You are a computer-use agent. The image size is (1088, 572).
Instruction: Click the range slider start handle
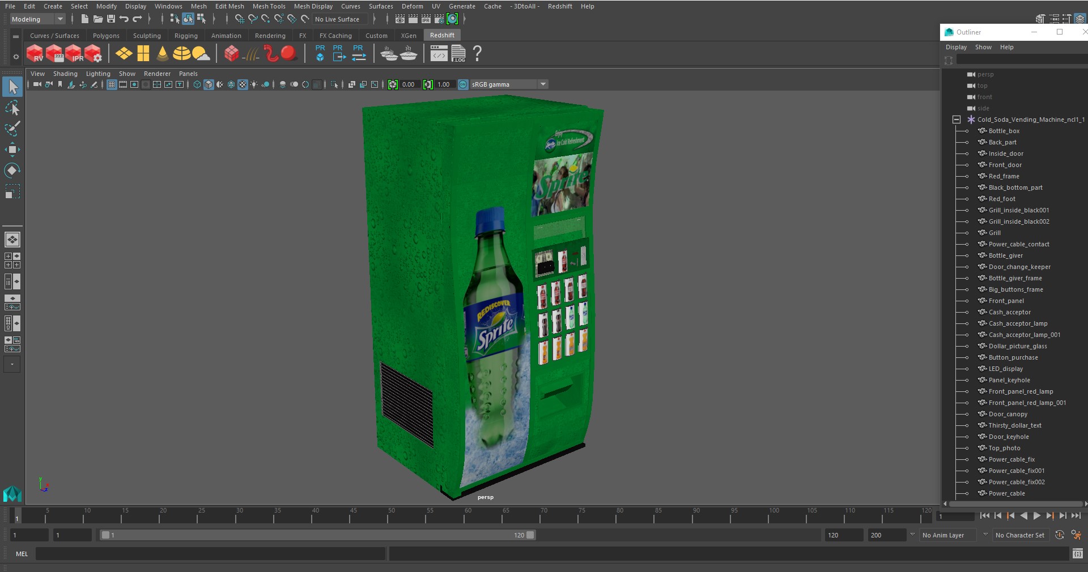pos(105,535)
